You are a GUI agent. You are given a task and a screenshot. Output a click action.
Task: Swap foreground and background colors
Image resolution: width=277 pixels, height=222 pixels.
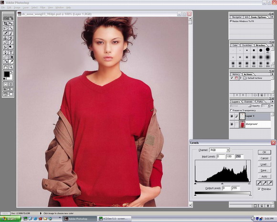(x=11, y=72)
